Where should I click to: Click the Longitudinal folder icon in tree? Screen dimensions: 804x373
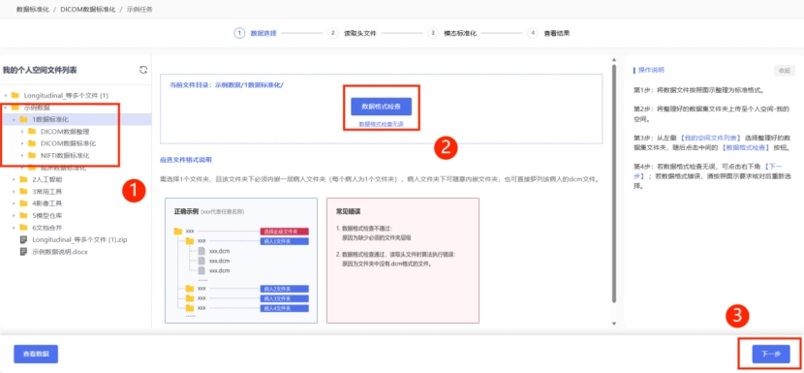tap(15, 96)
